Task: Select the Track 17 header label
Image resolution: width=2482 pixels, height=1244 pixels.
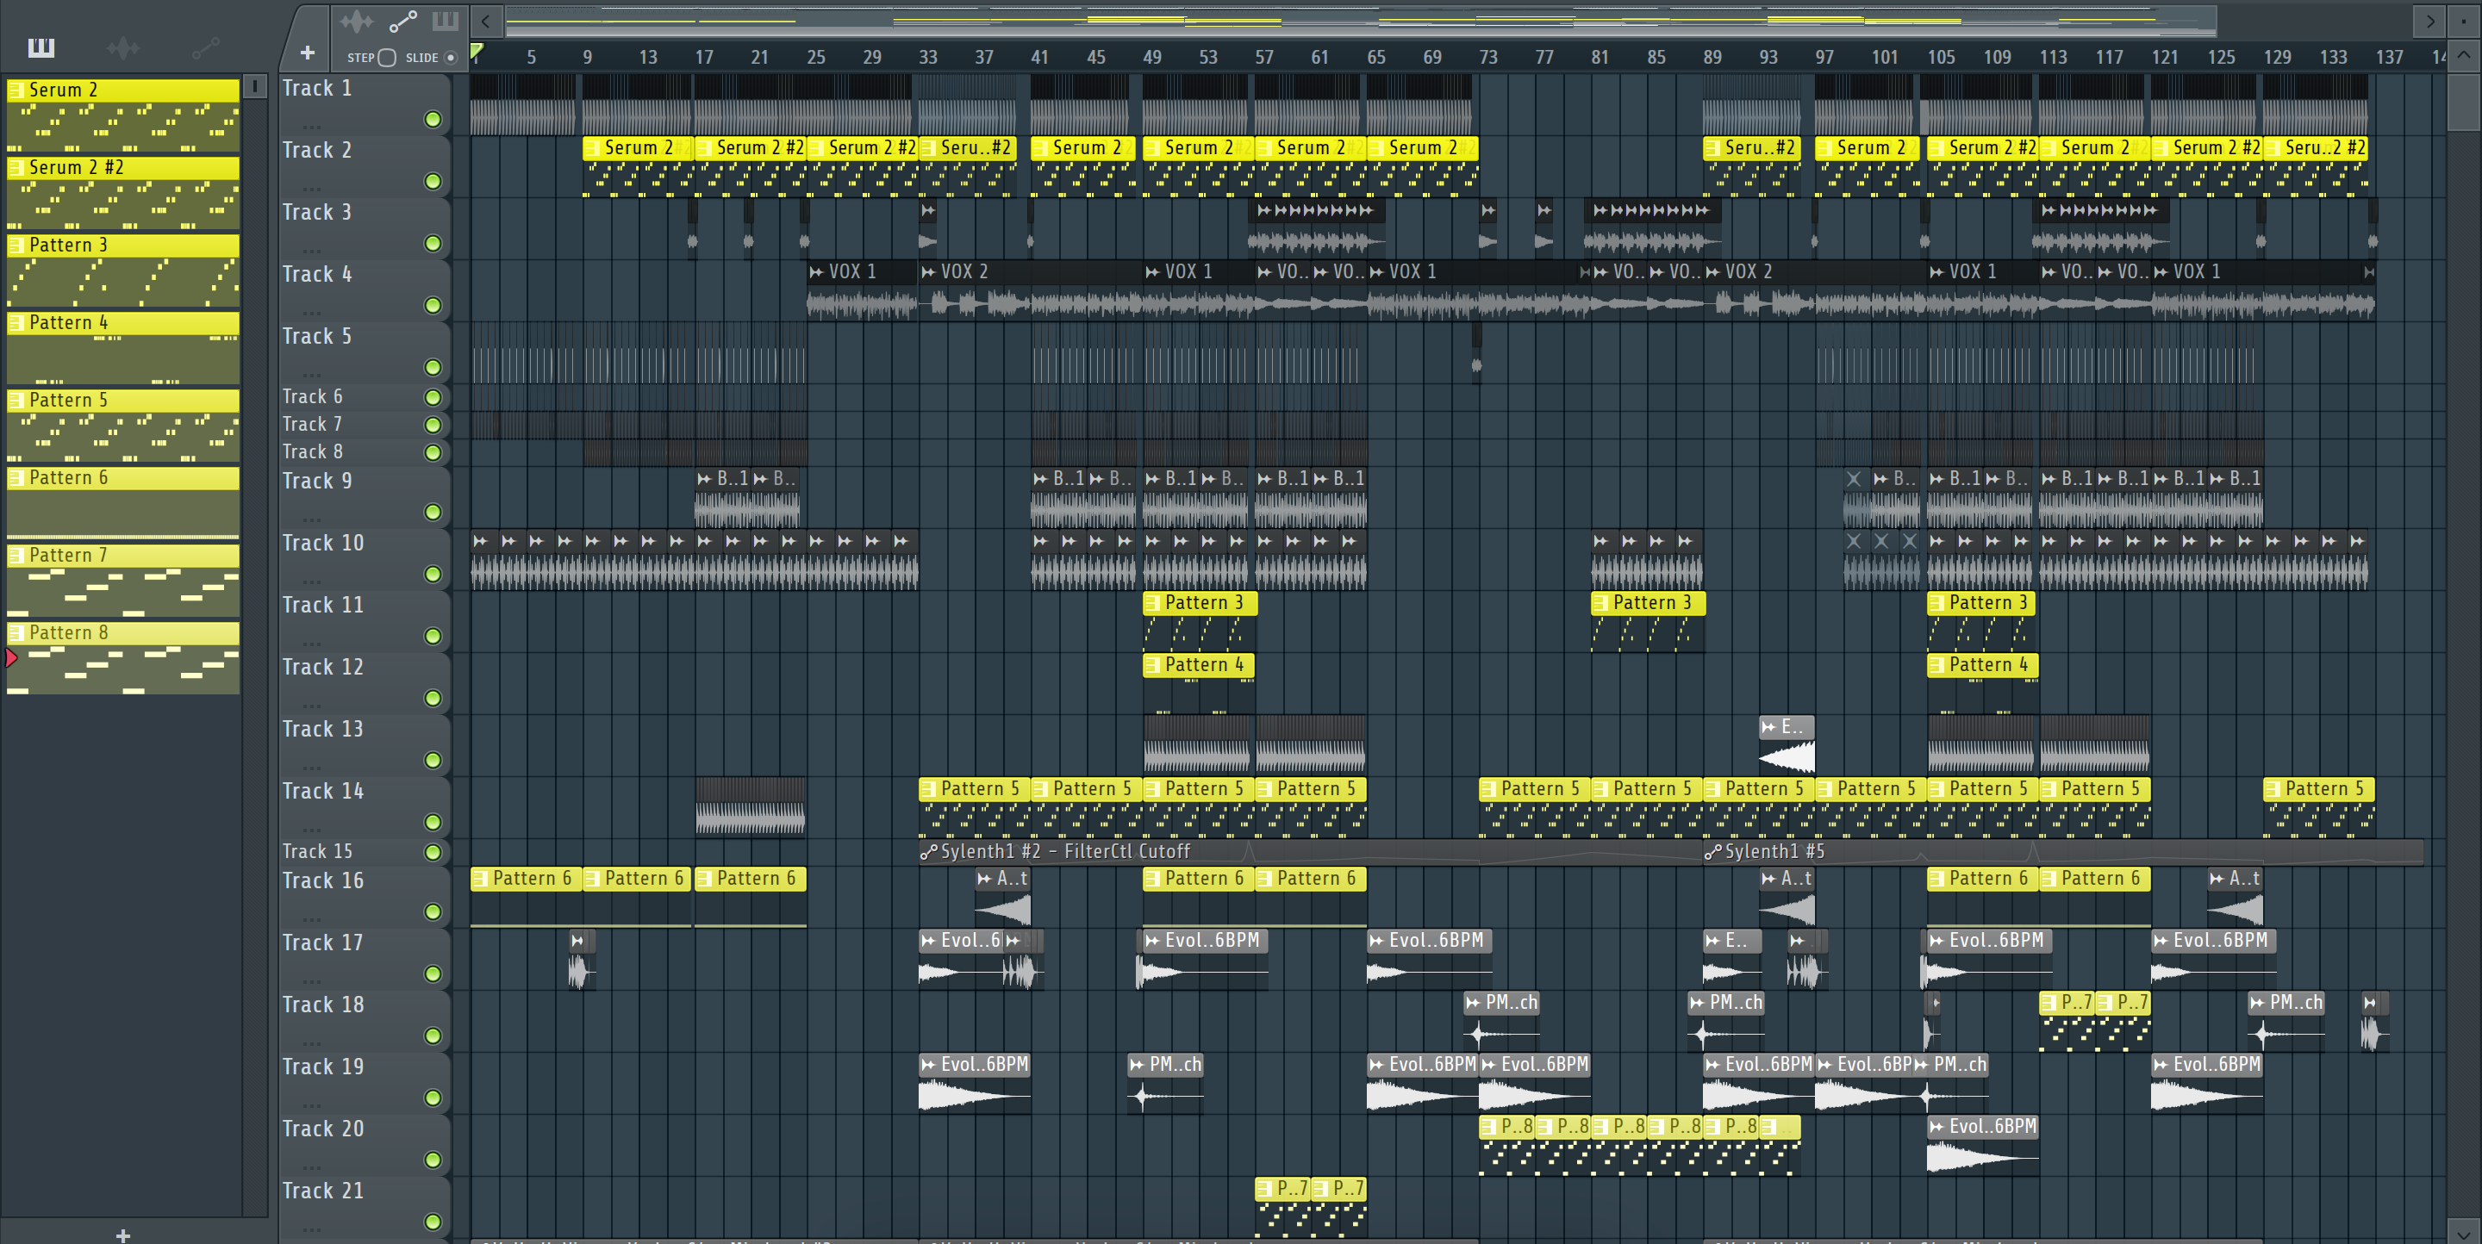Action: point(323,943)
